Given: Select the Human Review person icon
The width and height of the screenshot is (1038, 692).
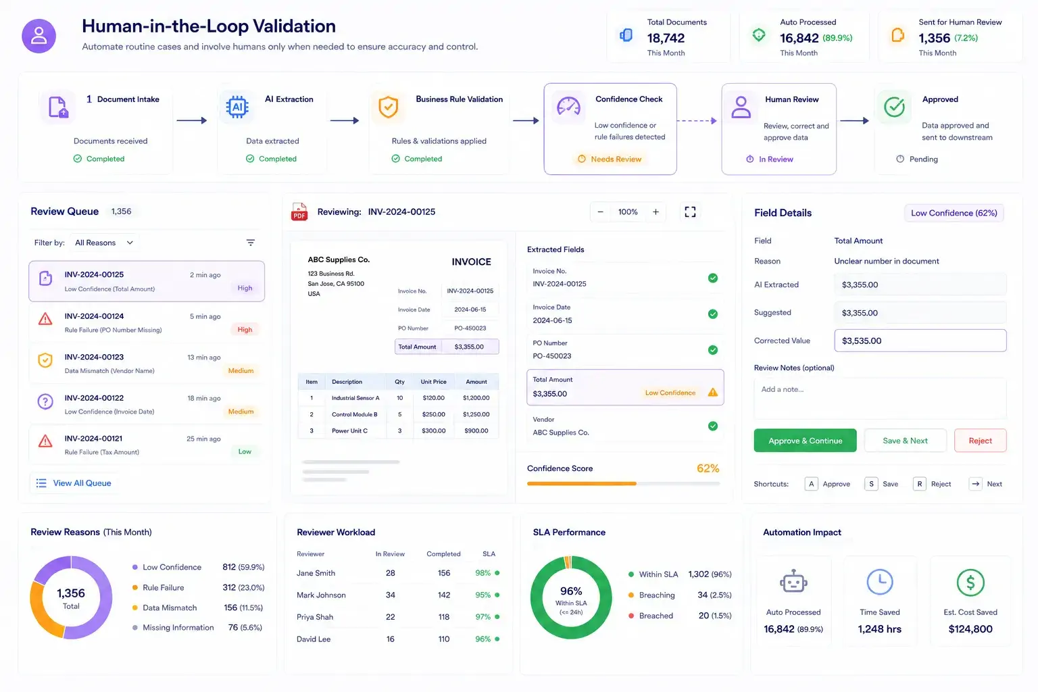Looking at the screenshot, I should tap(741, 107).
